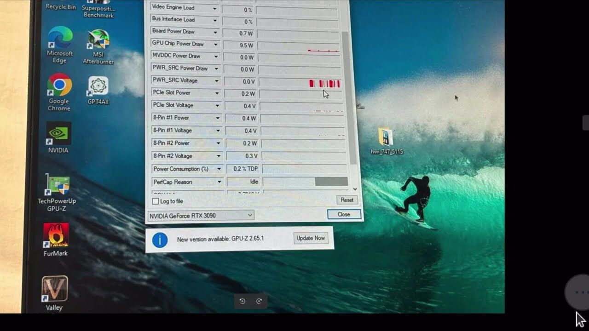Image resolution: width=589 pixels, height=331 pixels.
Task: Launch Microsoft Edge from desktop
Action: pos(60,45)
